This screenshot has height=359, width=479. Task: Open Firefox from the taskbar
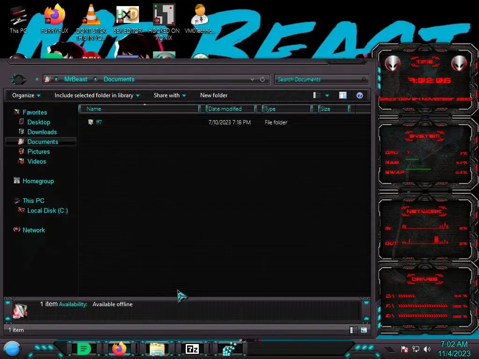[119, 349]
